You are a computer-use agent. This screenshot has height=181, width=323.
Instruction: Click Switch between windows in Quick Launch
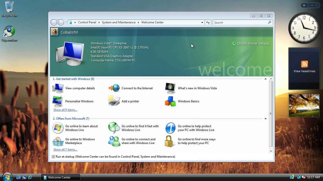pos(24,177)
